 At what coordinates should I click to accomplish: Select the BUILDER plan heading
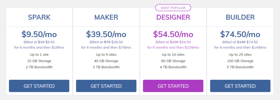(x=240, y=17)
